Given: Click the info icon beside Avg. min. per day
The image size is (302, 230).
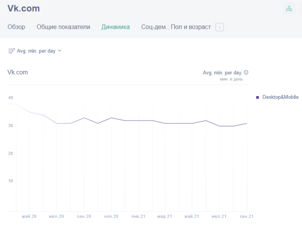Looking at the screenshot, I should 246,72.
